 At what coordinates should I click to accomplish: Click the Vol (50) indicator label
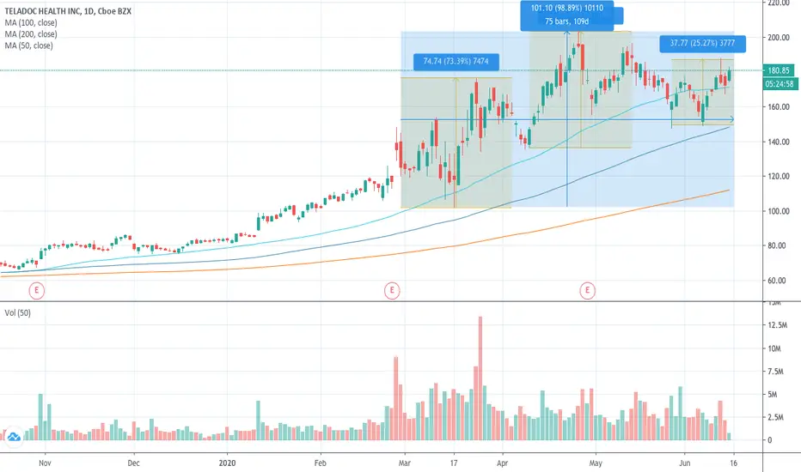(x=18, y=312)
